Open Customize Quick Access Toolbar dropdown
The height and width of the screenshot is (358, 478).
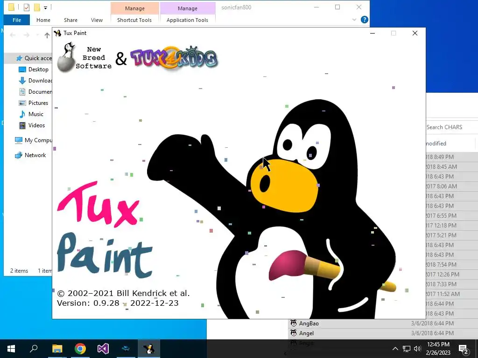pyautogui.click(x=45, y=7)
